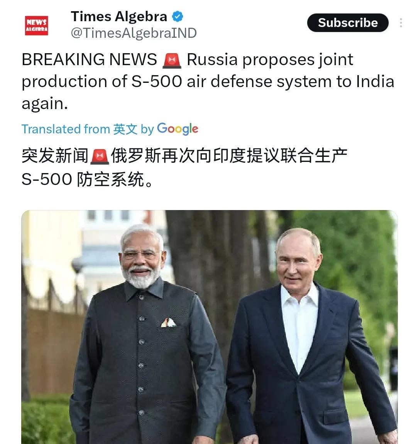The height and width of the screenshot is (444, 406).
Task: Open the Times Algebra display name
Action: pos(119,17)
